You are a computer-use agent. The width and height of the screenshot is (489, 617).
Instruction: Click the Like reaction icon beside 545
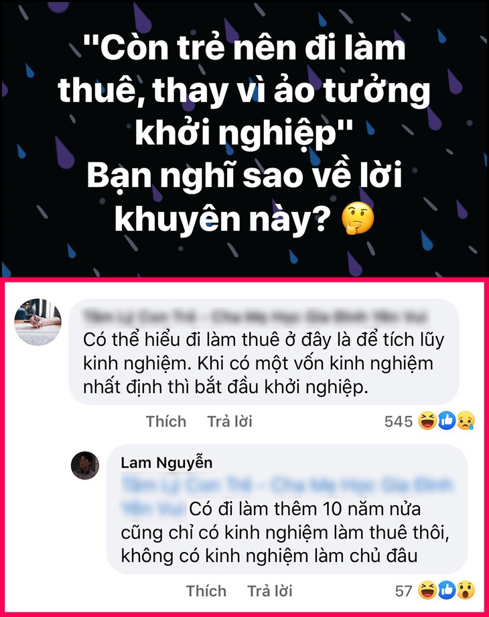pos(447,421)
